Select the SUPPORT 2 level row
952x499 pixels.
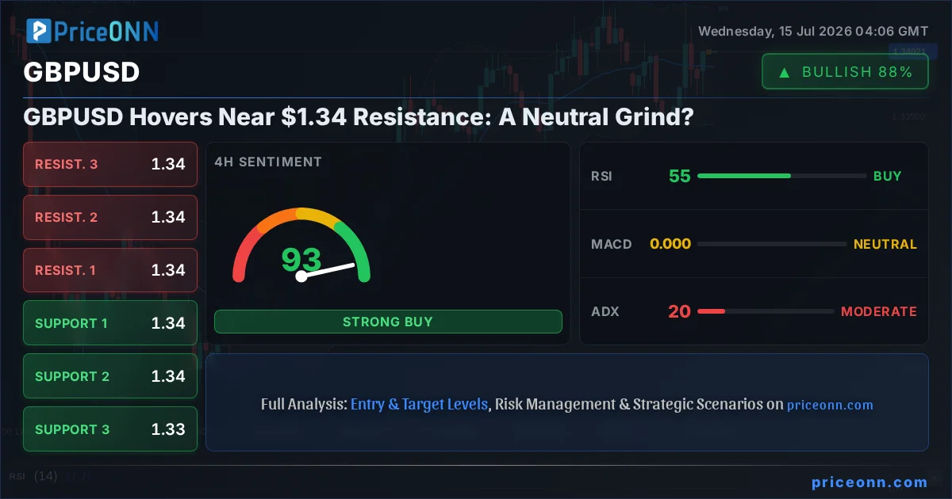[110, 376]
